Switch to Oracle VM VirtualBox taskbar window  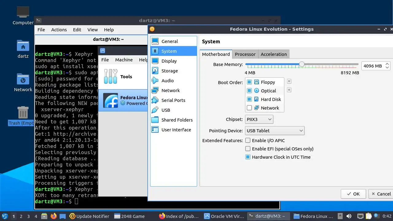click(224, 216)
